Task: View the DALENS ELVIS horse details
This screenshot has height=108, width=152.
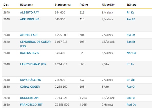Action: pos(29,53)
